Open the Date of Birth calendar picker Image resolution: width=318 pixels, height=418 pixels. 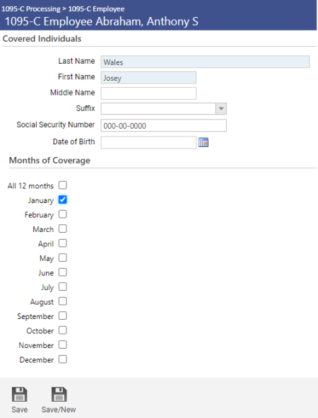(204, 142)
